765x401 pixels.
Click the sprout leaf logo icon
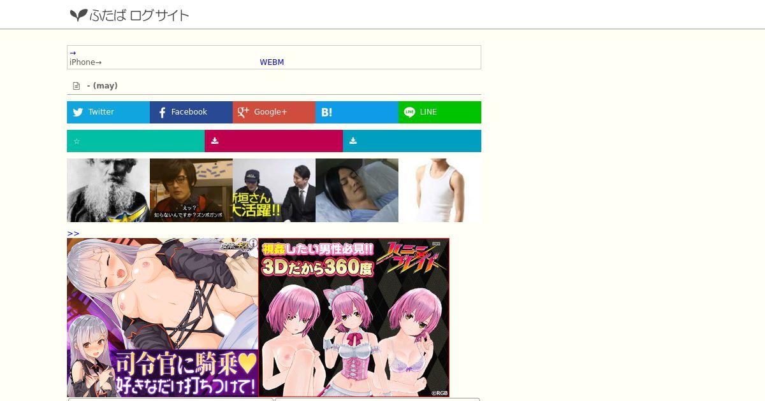click(x=78, y=15)
